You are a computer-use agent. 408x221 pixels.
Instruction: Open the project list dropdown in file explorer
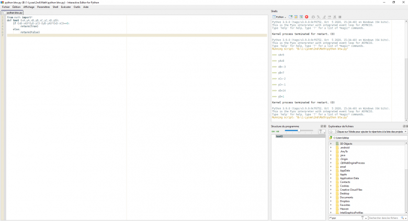click(405, 132)
